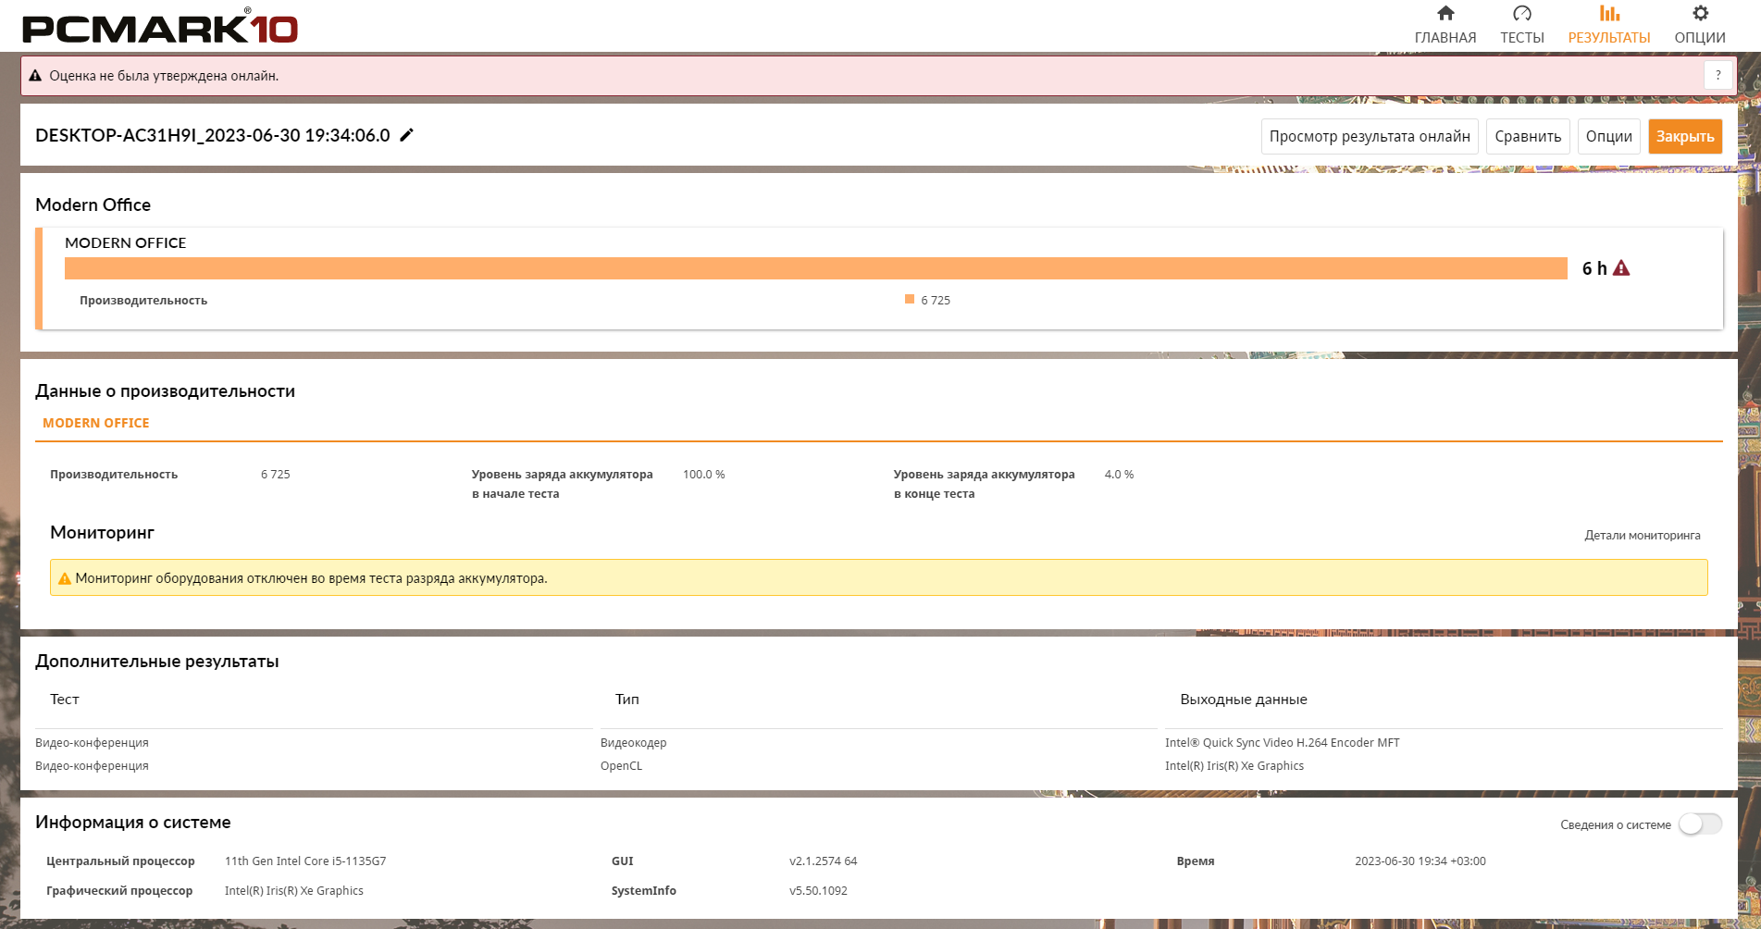Click the PCMark 10 logo

pos(160,27)
